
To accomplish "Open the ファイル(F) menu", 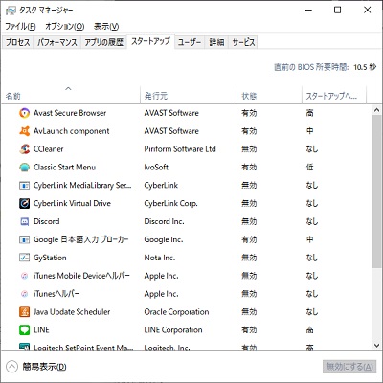I will pos(20,27).
